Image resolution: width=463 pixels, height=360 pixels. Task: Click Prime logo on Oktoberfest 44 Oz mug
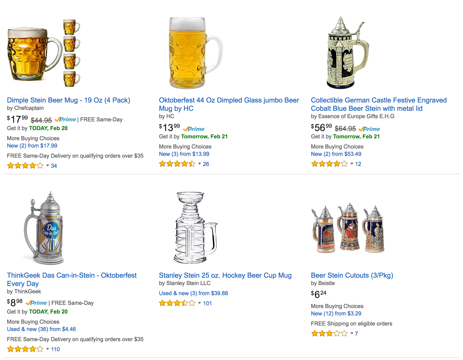[194, 129]
